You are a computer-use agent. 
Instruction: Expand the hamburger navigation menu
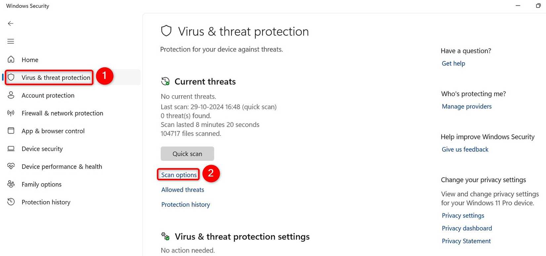point(10,41)
